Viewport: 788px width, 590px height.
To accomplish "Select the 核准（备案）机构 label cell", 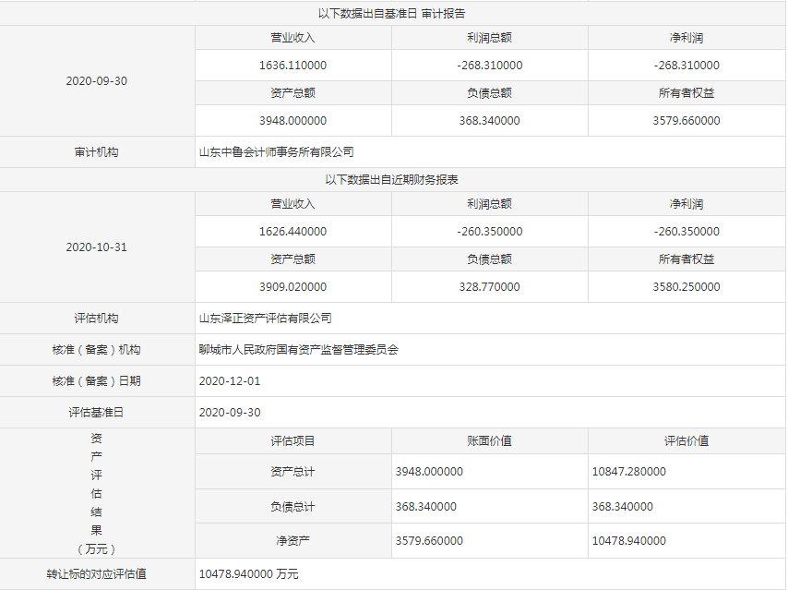I will pyautogui.click(x=97, y=350).
